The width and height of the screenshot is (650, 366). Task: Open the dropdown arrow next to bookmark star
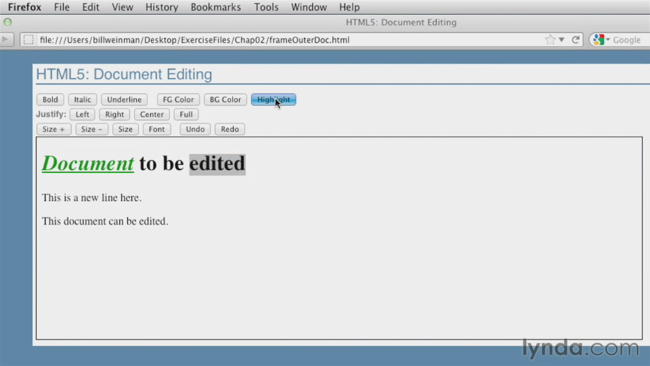[x=561, y=40]
